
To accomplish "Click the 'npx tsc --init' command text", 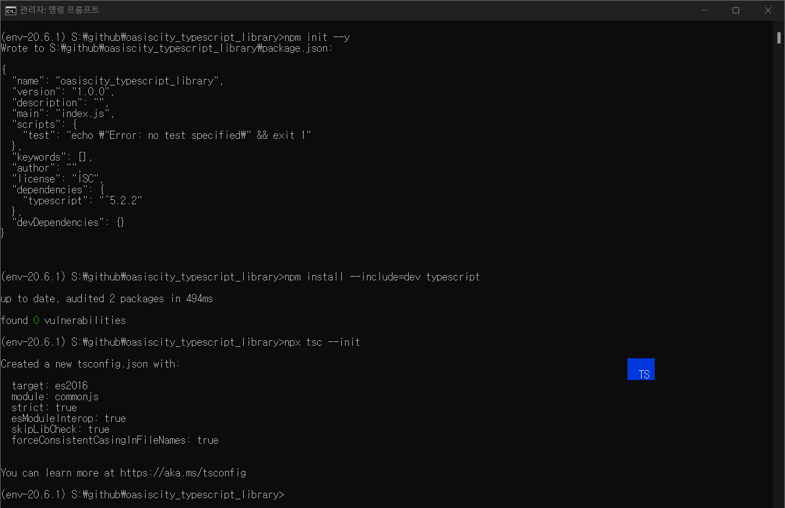I will (322, 342).
